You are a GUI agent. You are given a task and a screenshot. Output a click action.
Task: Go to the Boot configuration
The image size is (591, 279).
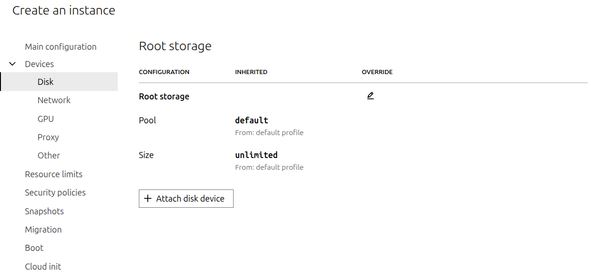tap(34, 248)
